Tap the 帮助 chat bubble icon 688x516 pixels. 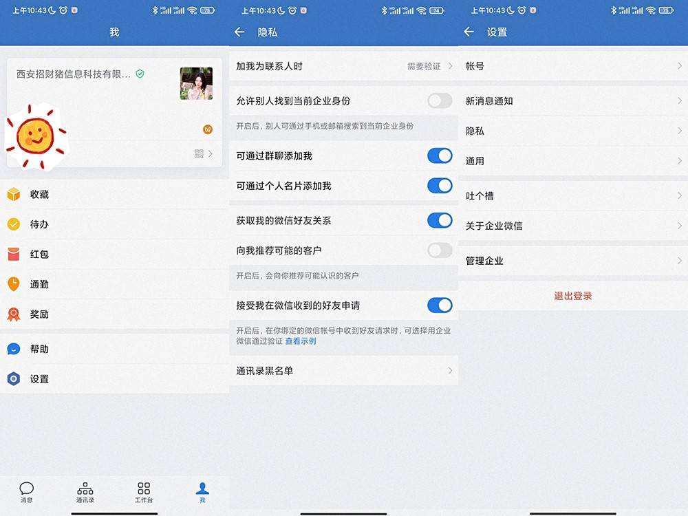tap(14, 350)
